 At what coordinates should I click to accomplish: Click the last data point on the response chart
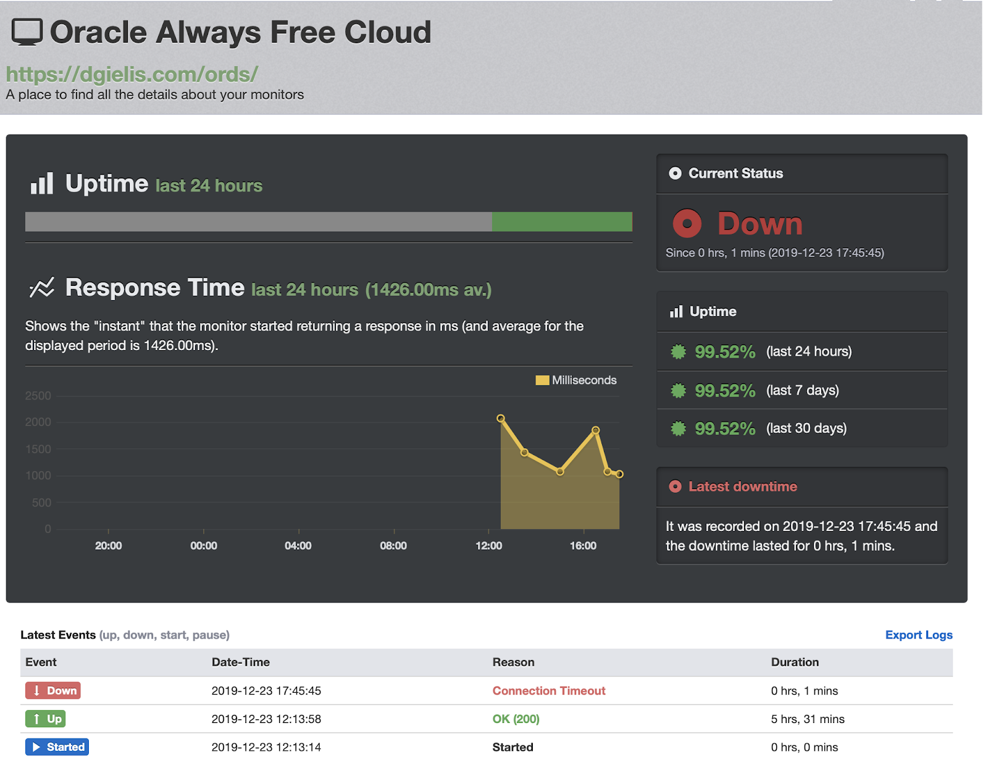(x=619, y=474)
